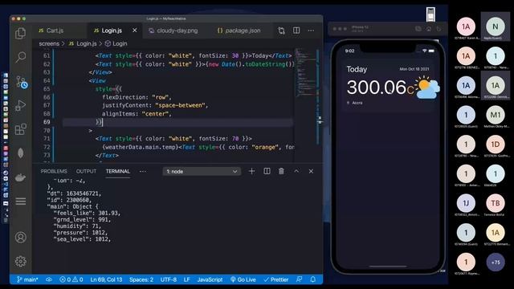Click the 1J participant avatar

coord(466,203)
